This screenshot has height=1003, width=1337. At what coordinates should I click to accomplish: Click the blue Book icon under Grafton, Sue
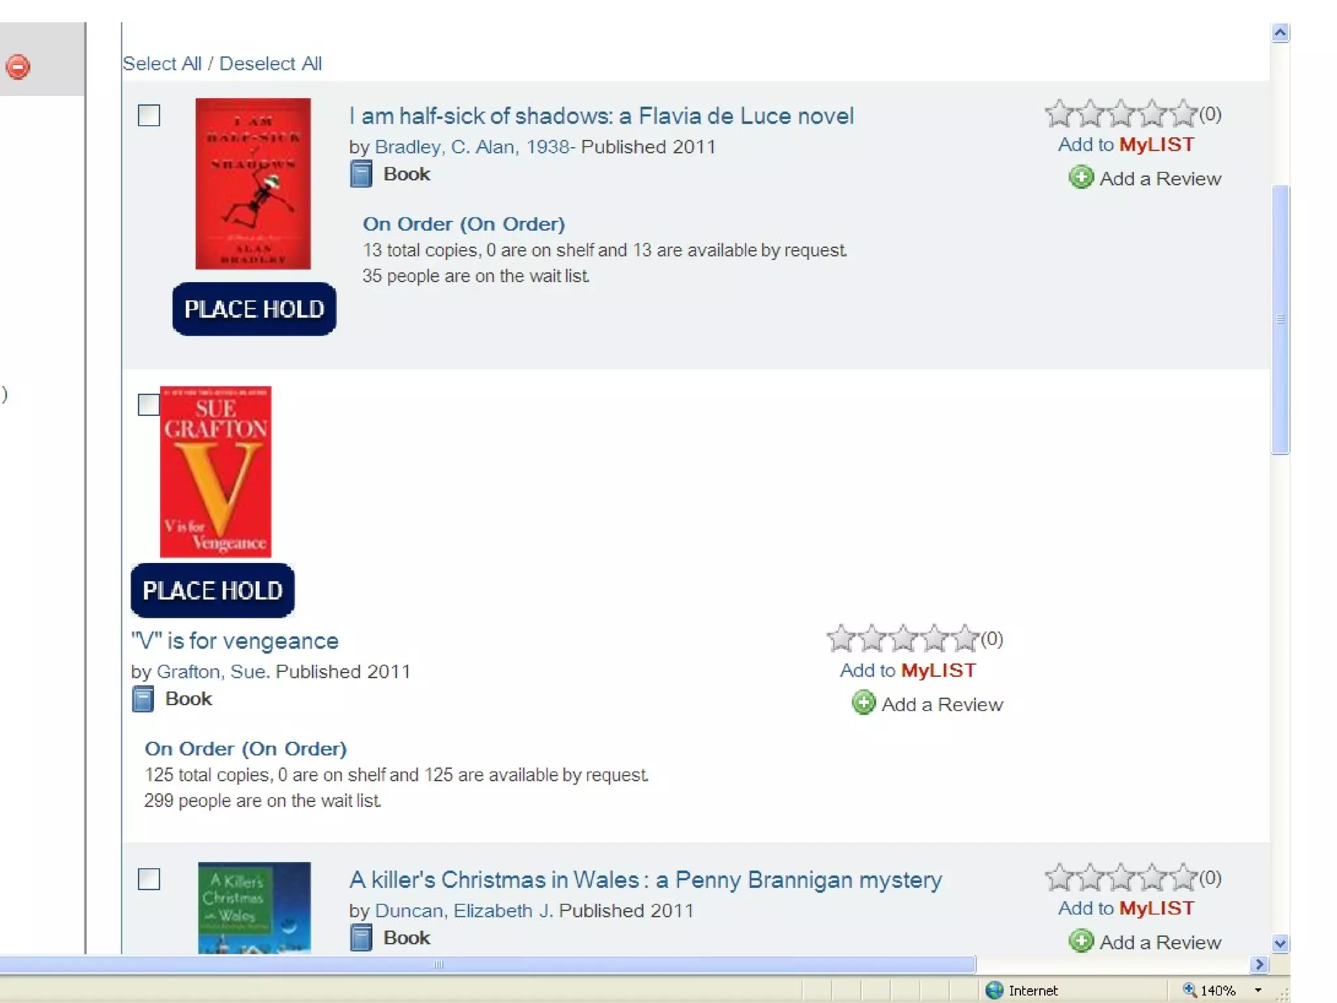point(143,699)
